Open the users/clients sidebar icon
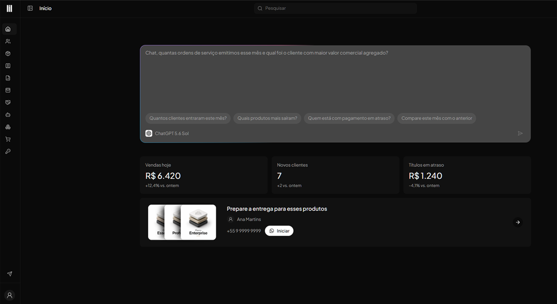557x304 pixels. [8, 41]
